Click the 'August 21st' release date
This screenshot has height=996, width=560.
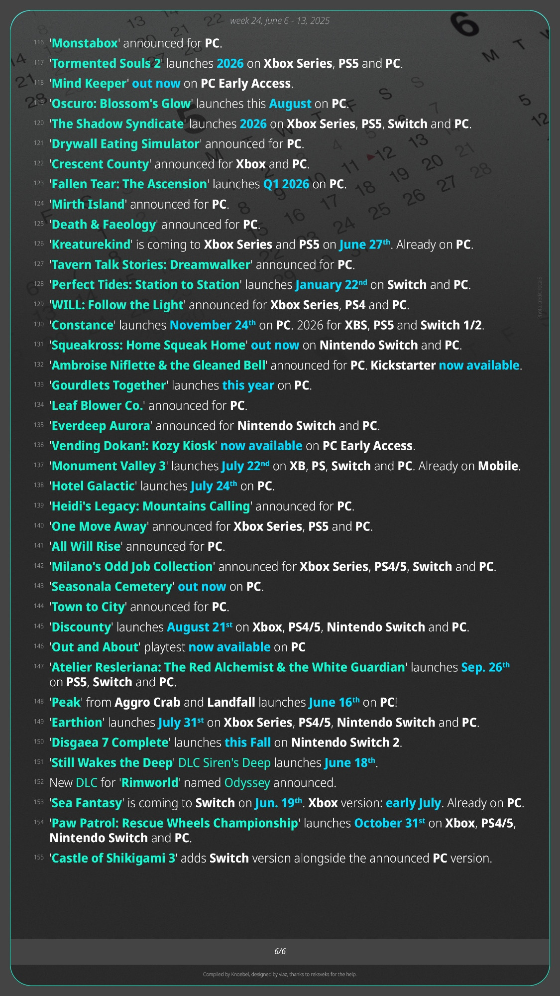coord(200,626)
